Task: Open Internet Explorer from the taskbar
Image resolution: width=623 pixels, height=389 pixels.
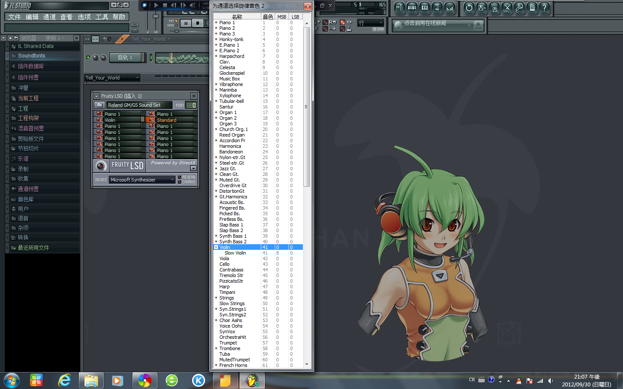Action: [64, 380]
